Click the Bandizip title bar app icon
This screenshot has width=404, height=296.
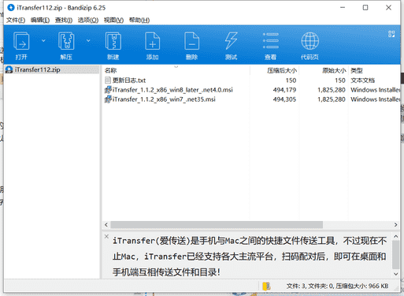[x=11, y=8]
